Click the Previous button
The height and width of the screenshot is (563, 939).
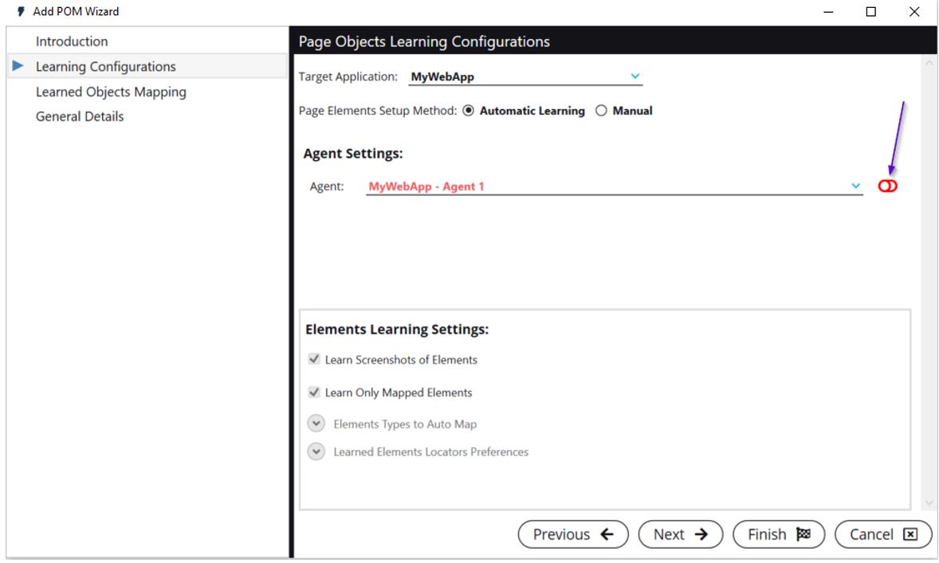(573, 534)
